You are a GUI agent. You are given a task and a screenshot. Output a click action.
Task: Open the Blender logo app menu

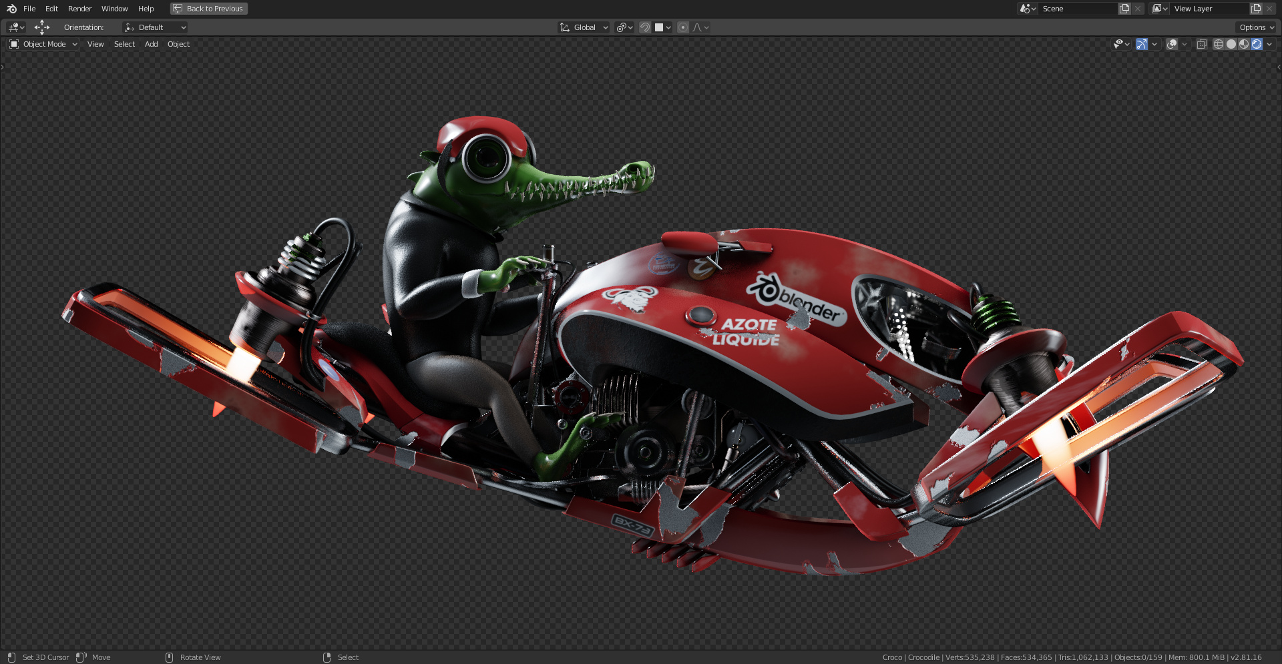[11, 9]
